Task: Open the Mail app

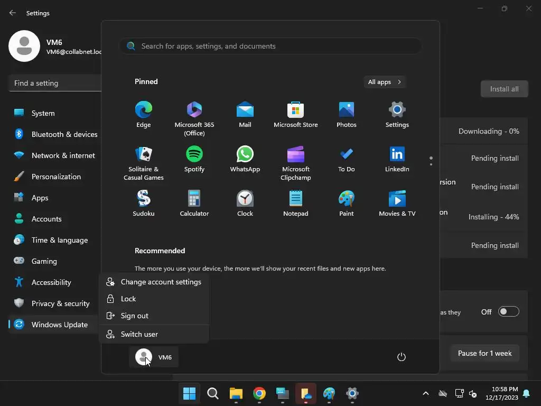Action: tap(245, 115)
